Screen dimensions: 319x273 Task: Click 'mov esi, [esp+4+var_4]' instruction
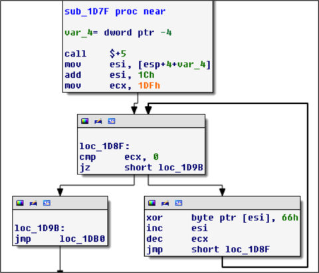click(x=138, y=65)
